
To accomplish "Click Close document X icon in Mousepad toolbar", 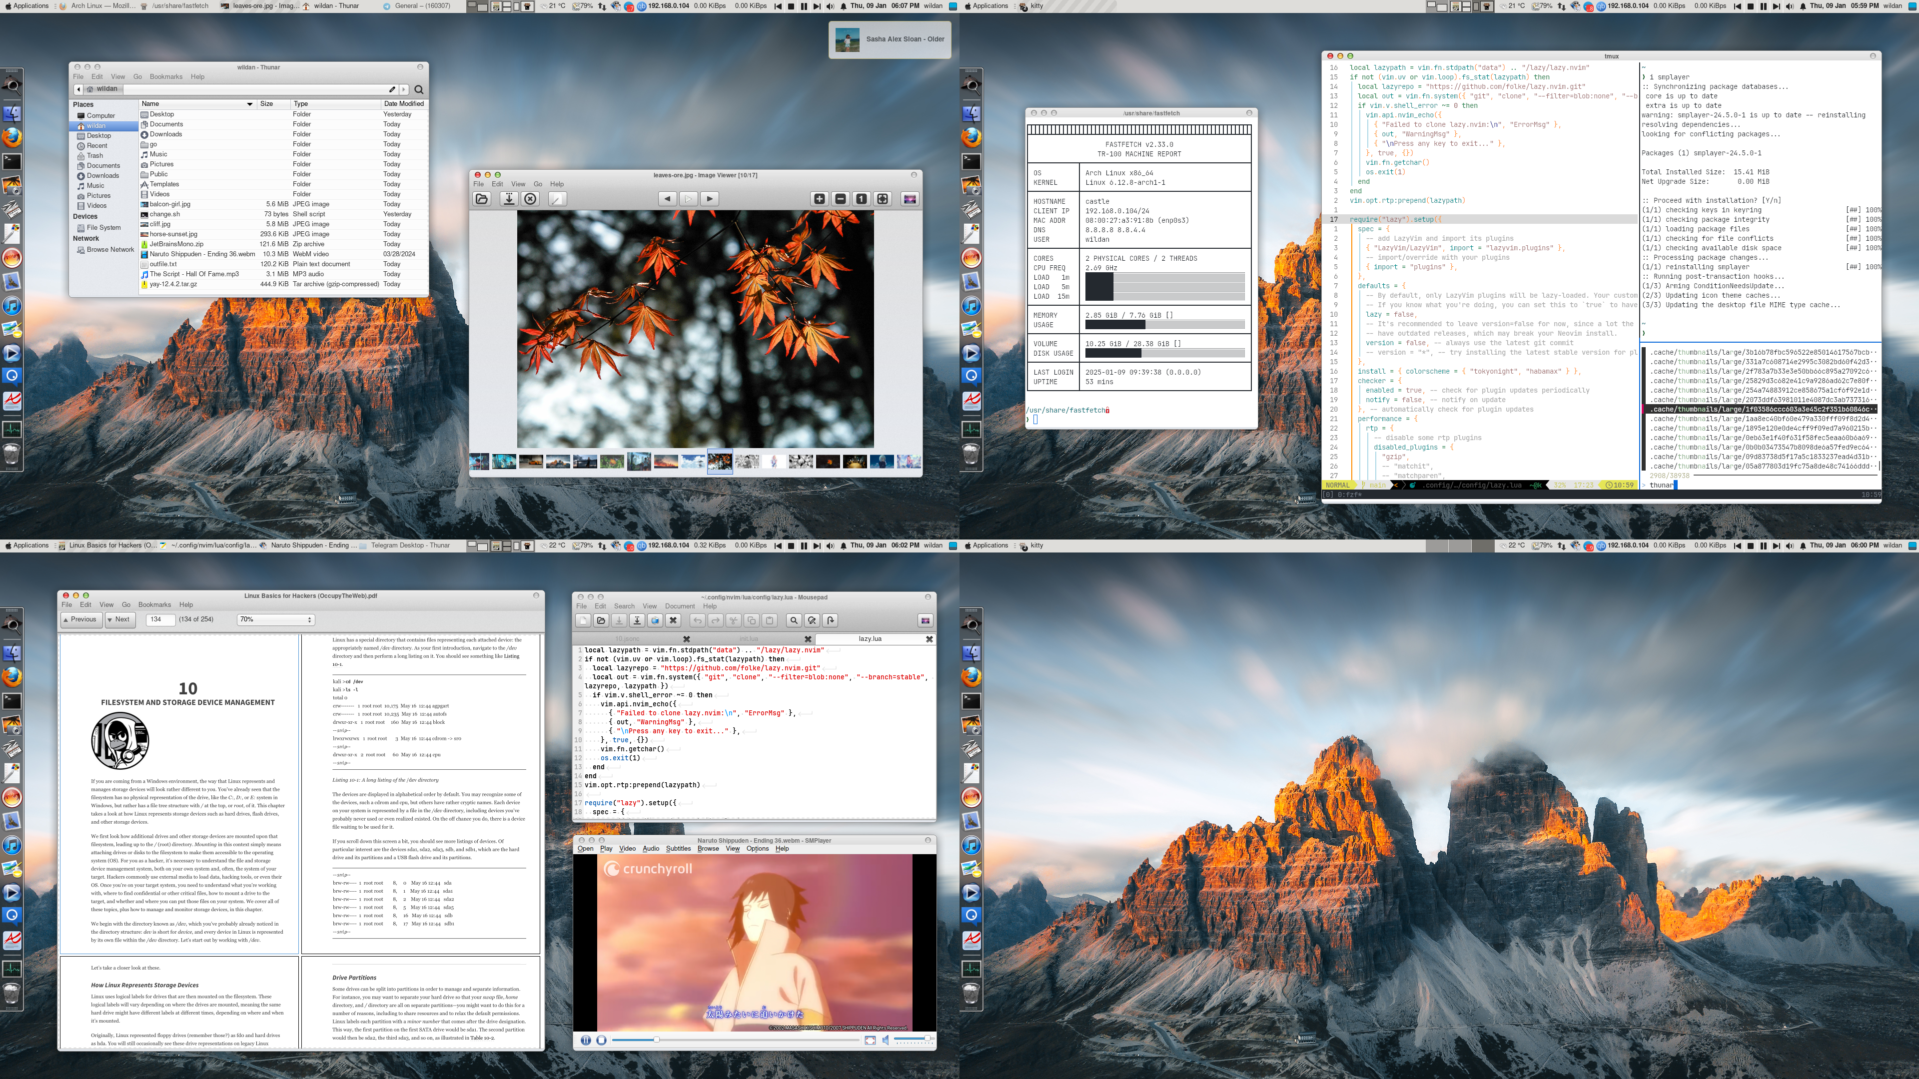I will (x=674, y=620).
